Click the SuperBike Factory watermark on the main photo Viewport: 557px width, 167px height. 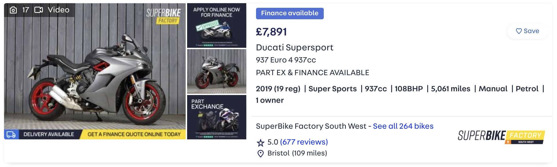pos(163,16)
